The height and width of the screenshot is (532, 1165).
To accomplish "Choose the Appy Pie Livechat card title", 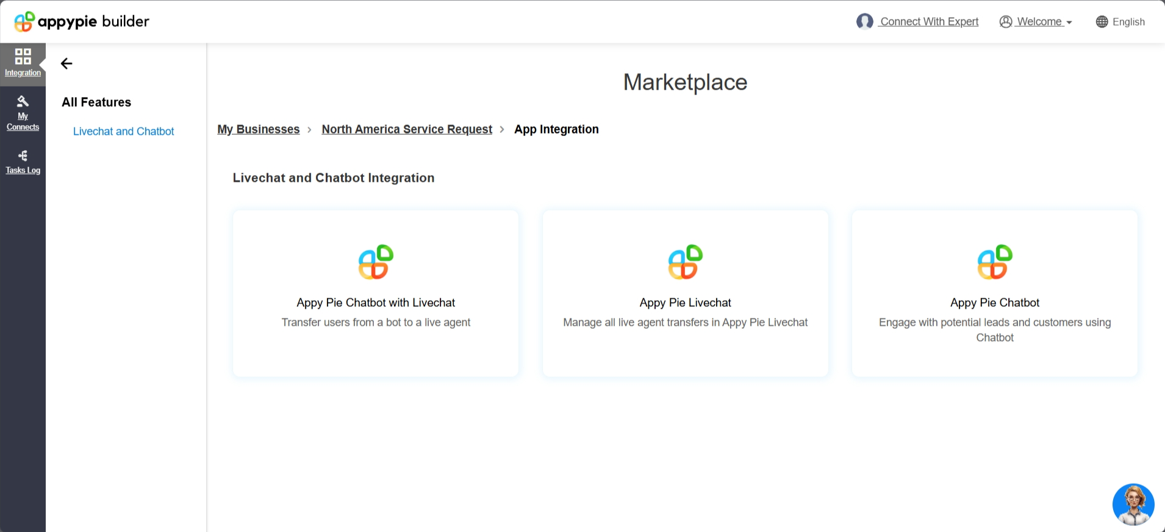I will click(685, 303).
